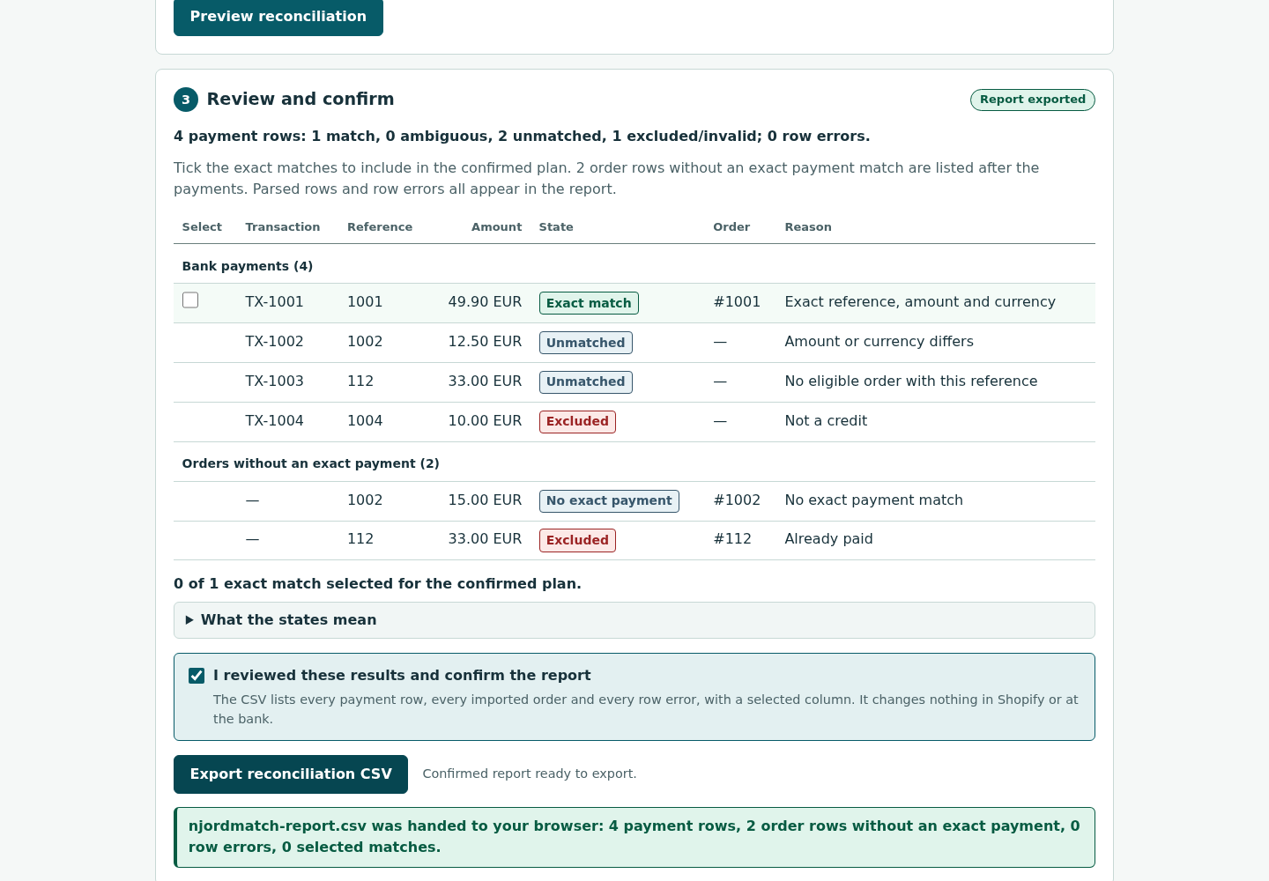Viewport: 1269px width, 881px height.
Task: Click the Reference column header
Action: (x=380, y=227)
